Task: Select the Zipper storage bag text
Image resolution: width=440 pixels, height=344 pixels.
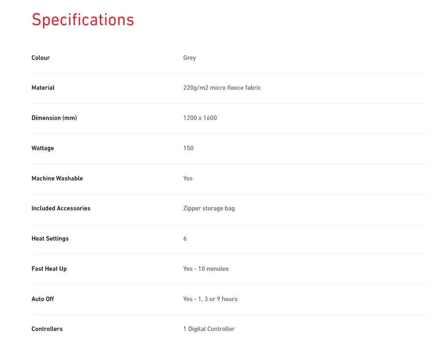Action: tap(209, 208)
